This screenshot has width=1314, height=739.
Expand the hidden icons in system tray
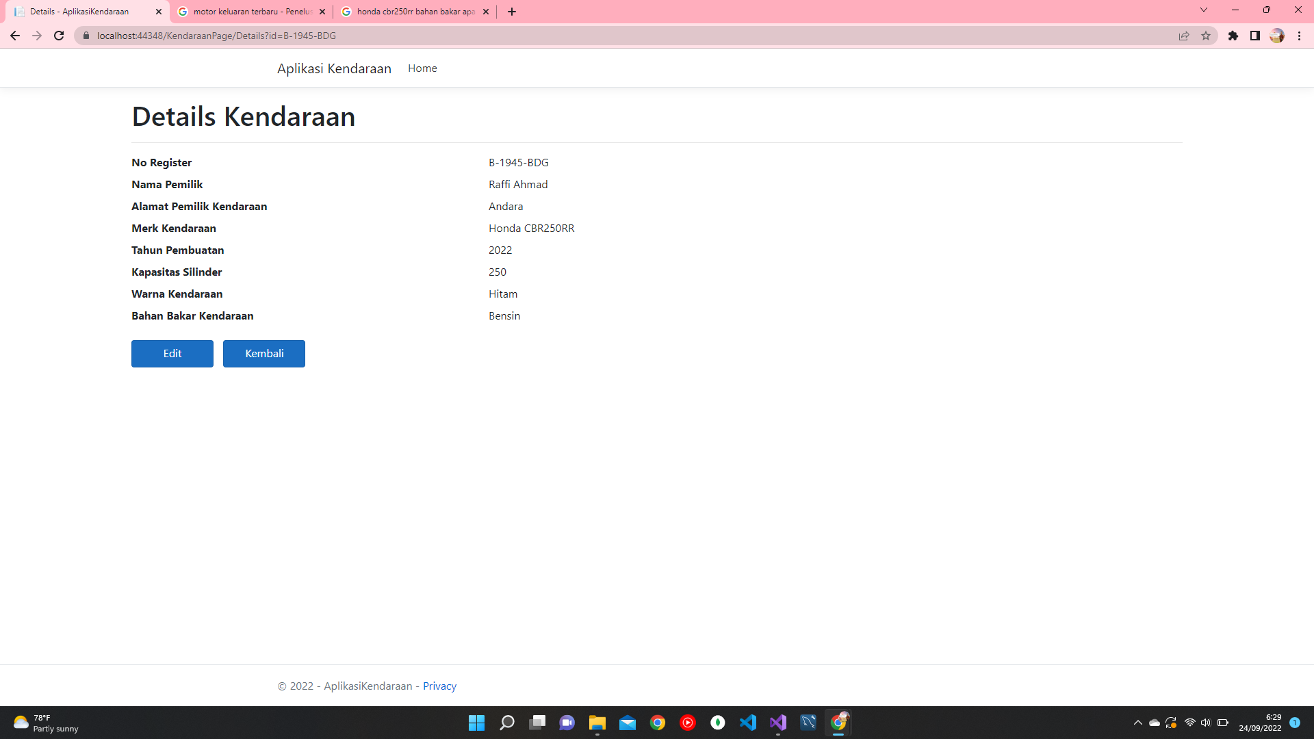pyautogui.click(x=1138, y=722)
